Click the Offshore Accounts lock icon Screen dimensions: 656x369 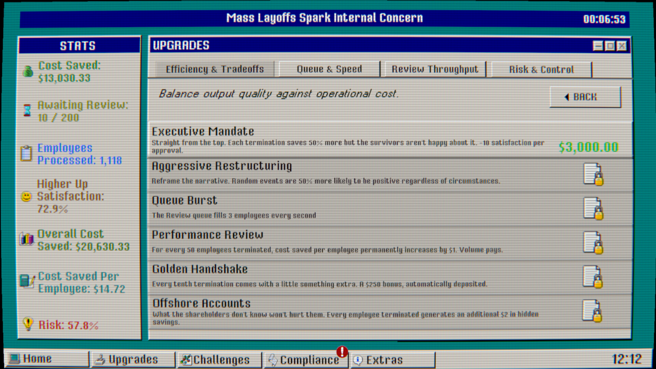point(592,311)
